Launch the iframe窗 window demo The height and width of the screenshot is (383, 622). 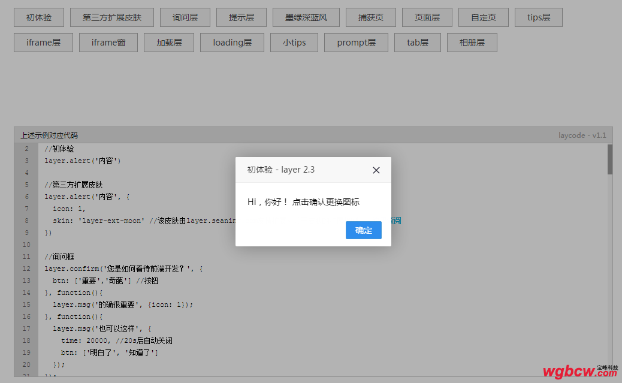[108, 43]
